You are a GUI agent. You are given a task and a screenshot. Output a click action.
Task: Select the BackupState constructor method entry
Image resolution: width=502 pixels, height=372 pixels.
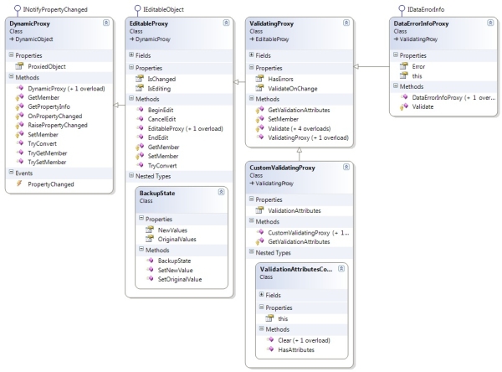tap(174, 261)
